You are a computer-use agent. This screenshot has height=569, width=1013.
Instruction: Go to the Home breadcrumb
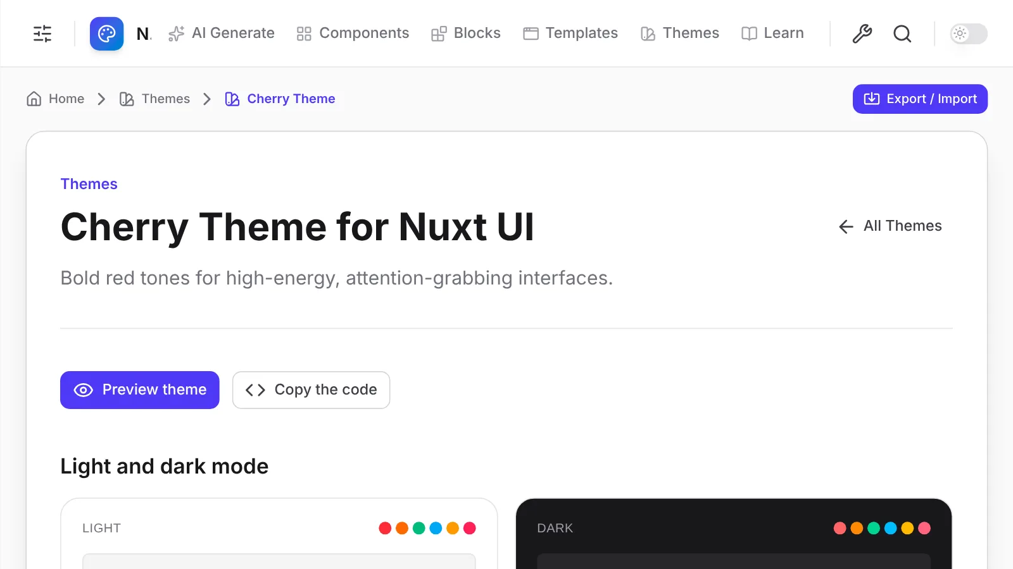(x=56, y=99)
